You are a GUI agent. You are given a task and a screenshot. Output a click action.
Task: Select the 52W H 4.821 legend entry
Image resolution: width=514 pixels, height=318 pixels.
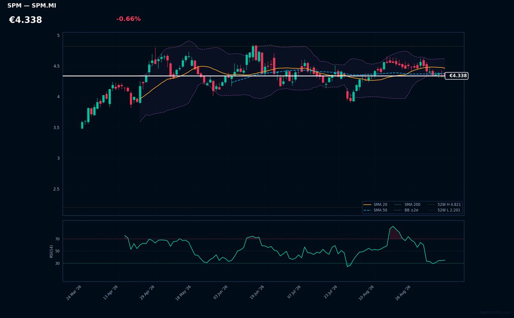pyautogui.click(x=444, y=205)
